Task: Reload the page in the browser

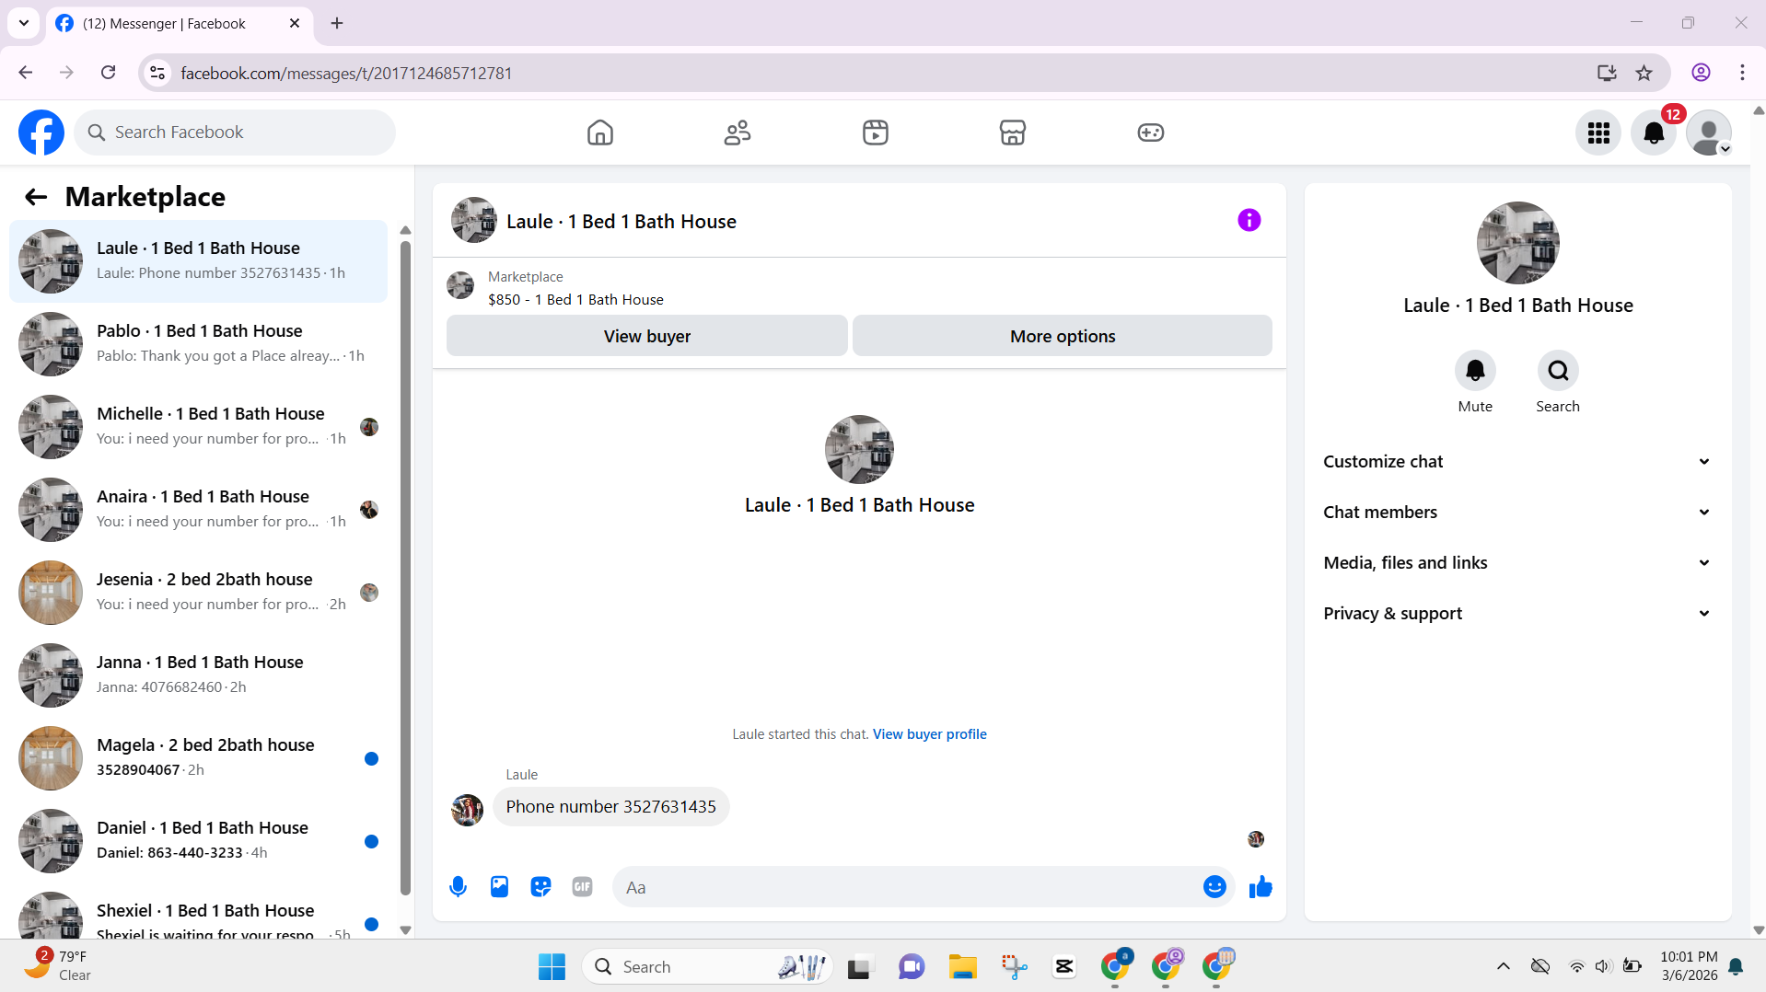Action: point(108,73)
